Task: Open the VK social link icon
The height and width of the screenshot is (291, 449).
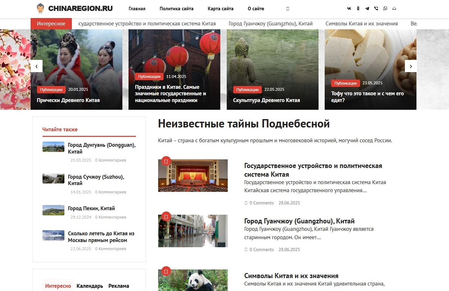Action: (x=349, y=9)
